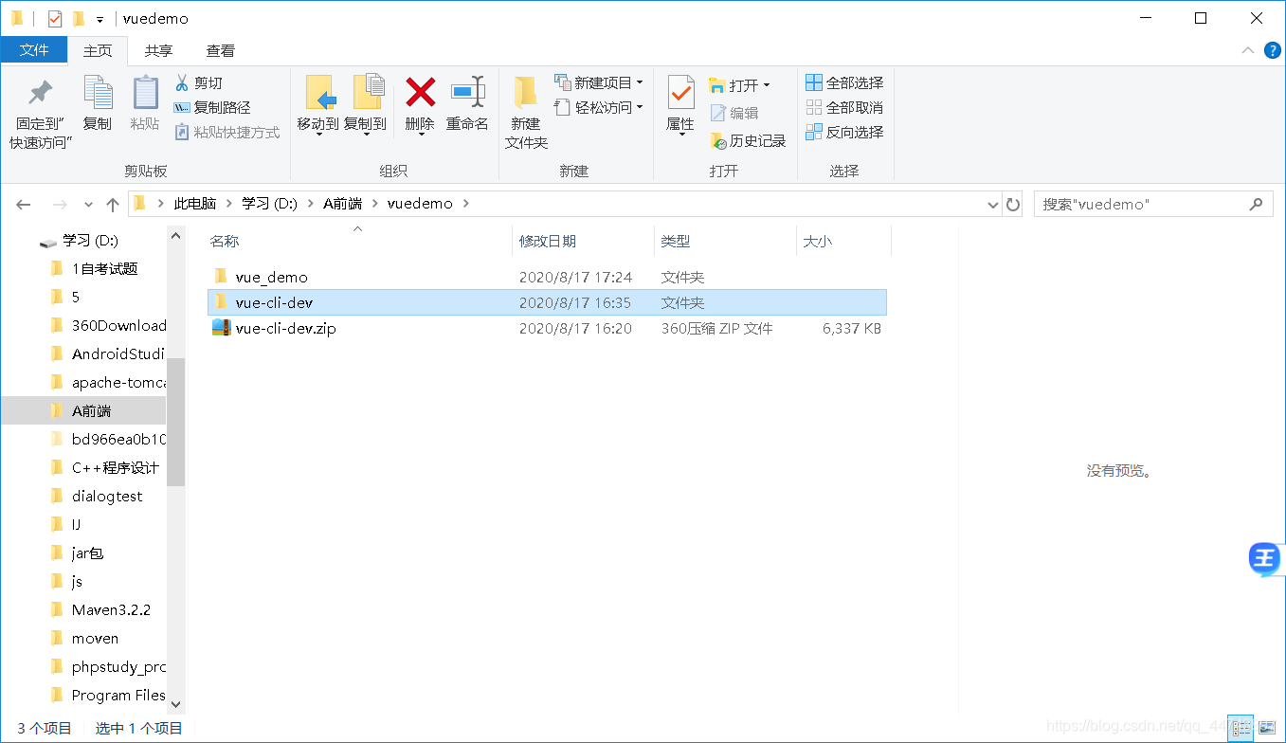Open the New item (新建项目) dropdown
This screenshot has height=743, width=1286.
coord(599,82)
